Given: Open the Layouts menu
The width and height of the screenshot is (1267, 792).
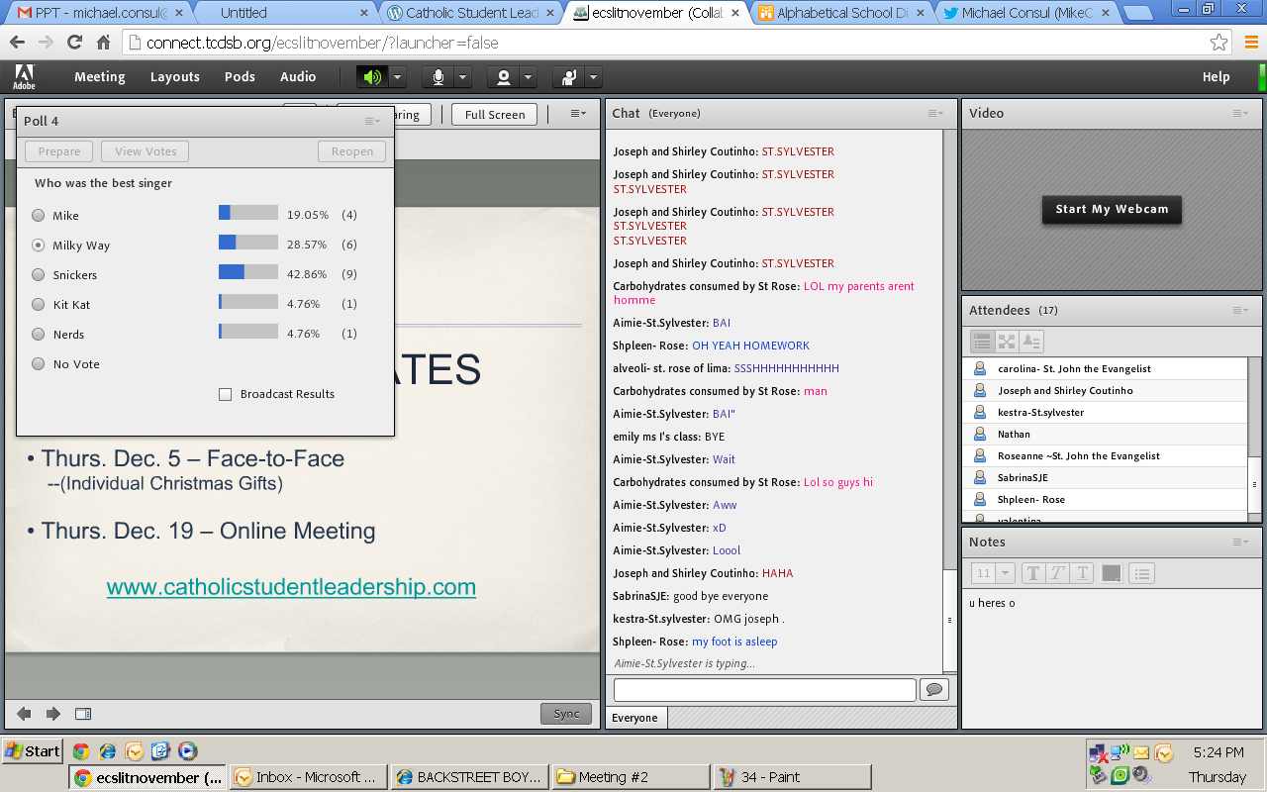Looking at the screenshot, I should tap(174, 77).
